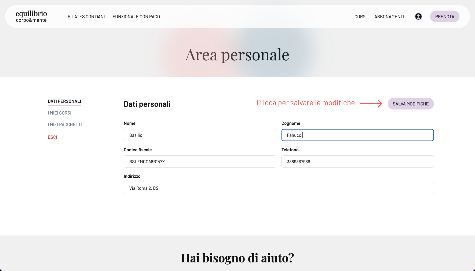Image resolution: width=475 pixels, height=271 pixels.
Task: Select the Dati Personali sidebar tab
Action: 64,101
